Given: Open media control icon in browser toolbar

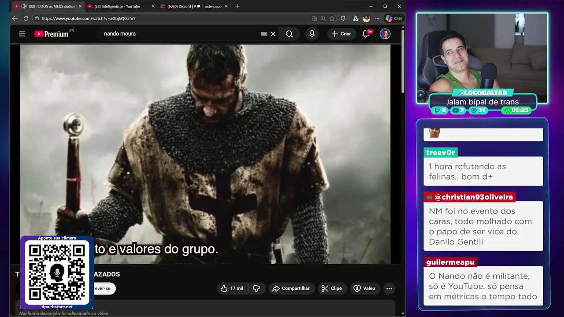Looking at the screenshot, I should coord(356,18).
